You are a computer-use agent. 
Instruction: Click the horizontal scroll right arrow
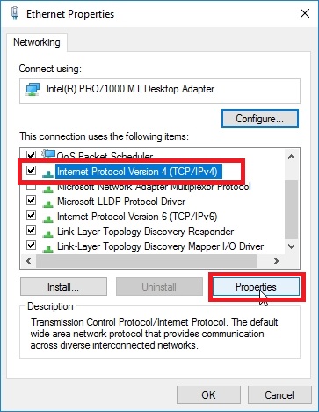(x=276, y=261)
